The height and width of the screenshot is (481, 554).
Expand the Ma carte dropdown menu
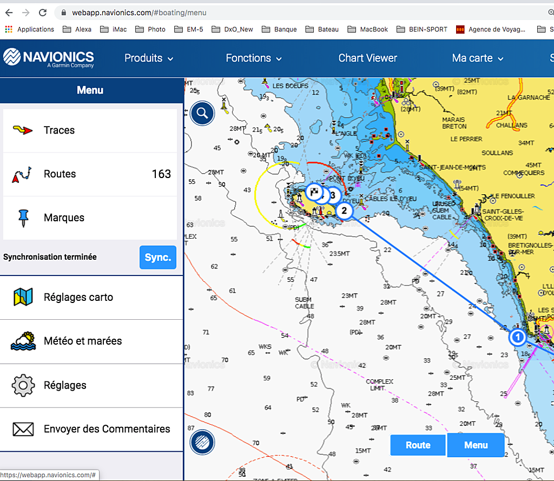(478, 58)
